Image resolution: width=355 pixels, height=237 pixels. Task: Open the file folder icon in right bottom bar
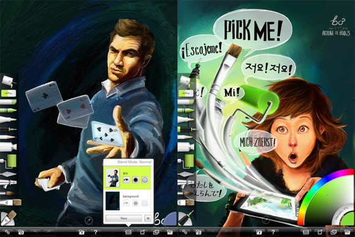pyautogui.click(x=259, y=232)
